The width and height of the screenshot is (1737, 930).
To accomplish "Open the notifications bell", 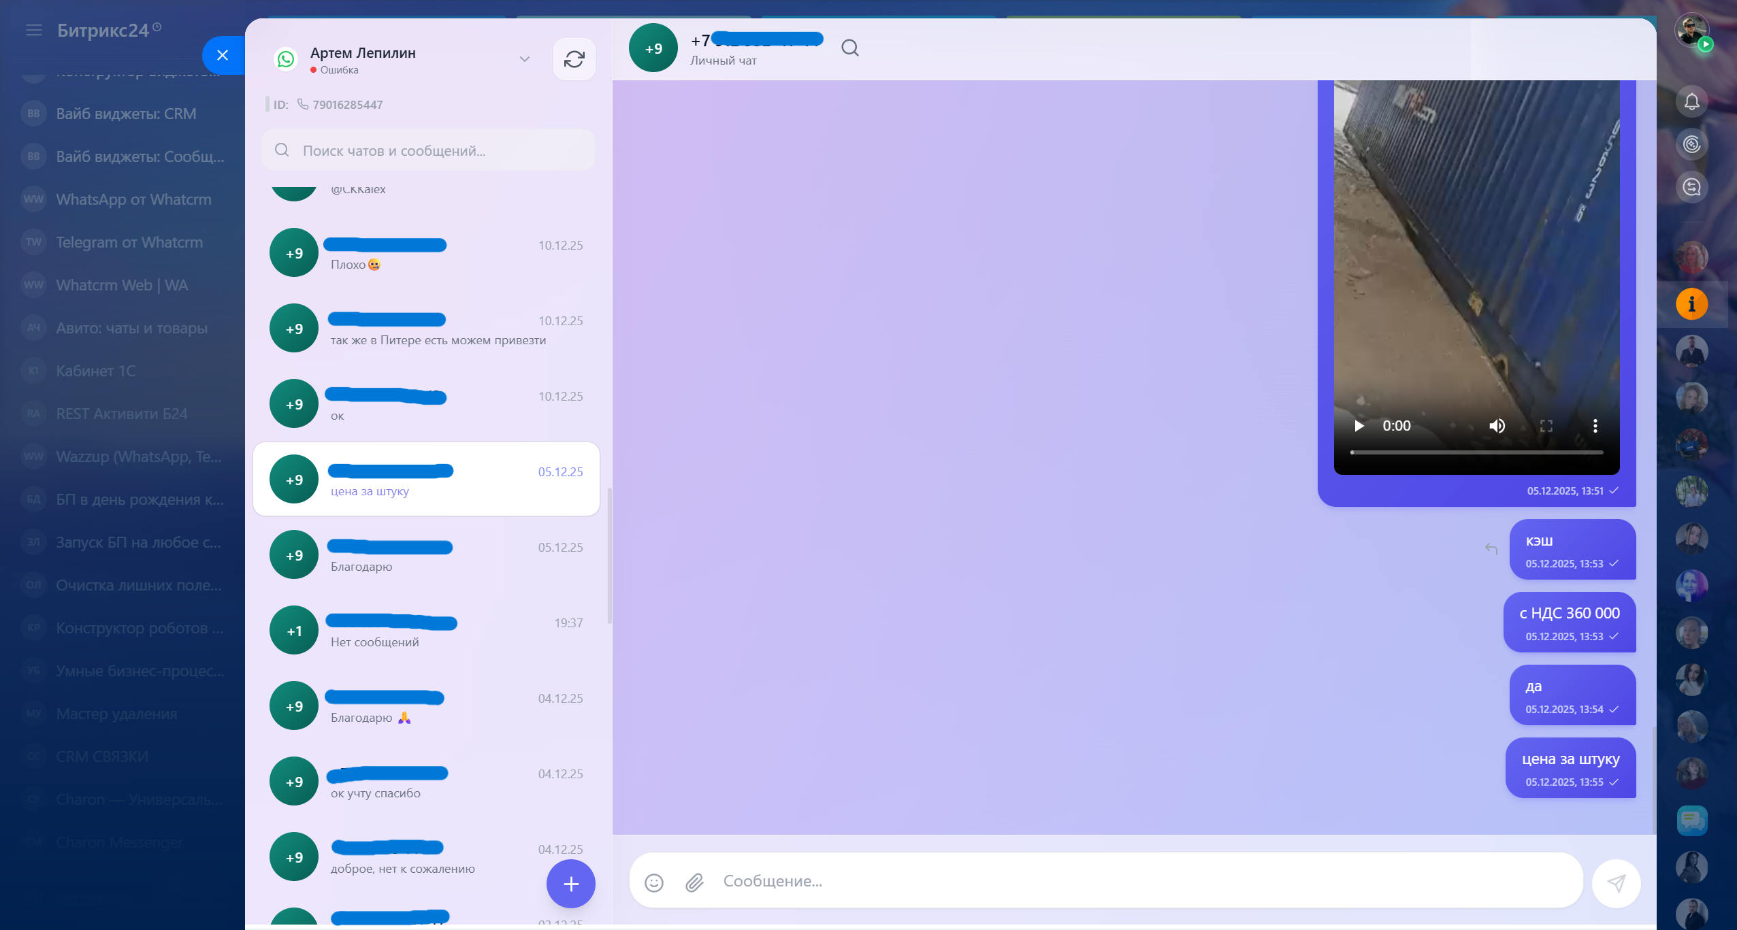I will (x=1691, y=102).
